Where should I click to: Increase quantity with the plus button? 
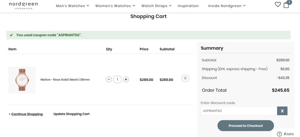click(x=126, y=79)
